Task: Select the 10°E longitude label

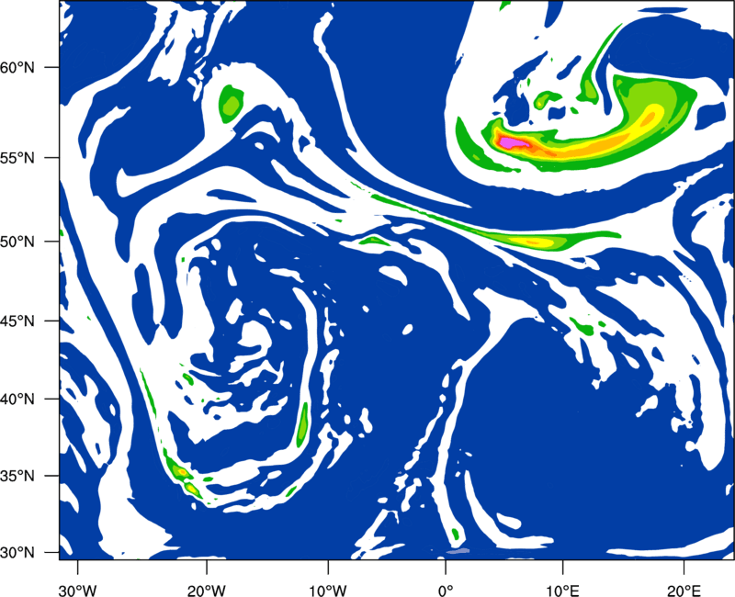Action: point(562,591)
